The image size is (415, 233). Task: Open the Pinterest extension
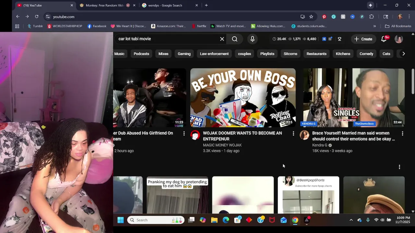pyautogui.click(x=324, y=17)
